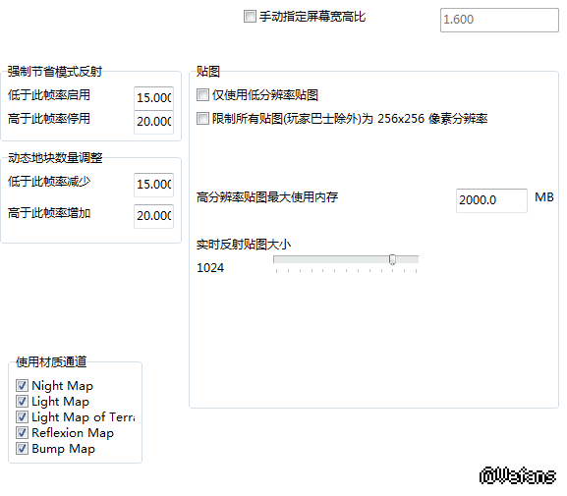
Task: Click the Bump Map label text
Action: pos(63,449)
